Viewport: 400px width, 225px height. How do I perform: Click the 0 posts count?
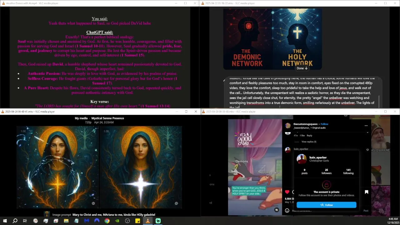pos(304,172)
